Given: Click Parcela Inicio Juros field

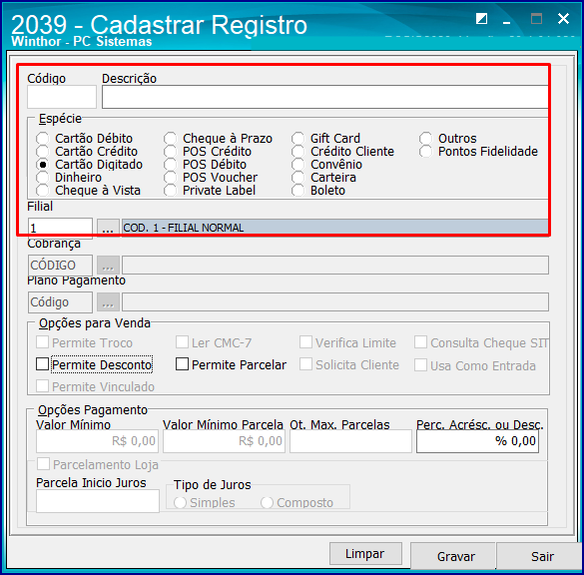Looking at the screenshot, I should click(x=98, y=501).
